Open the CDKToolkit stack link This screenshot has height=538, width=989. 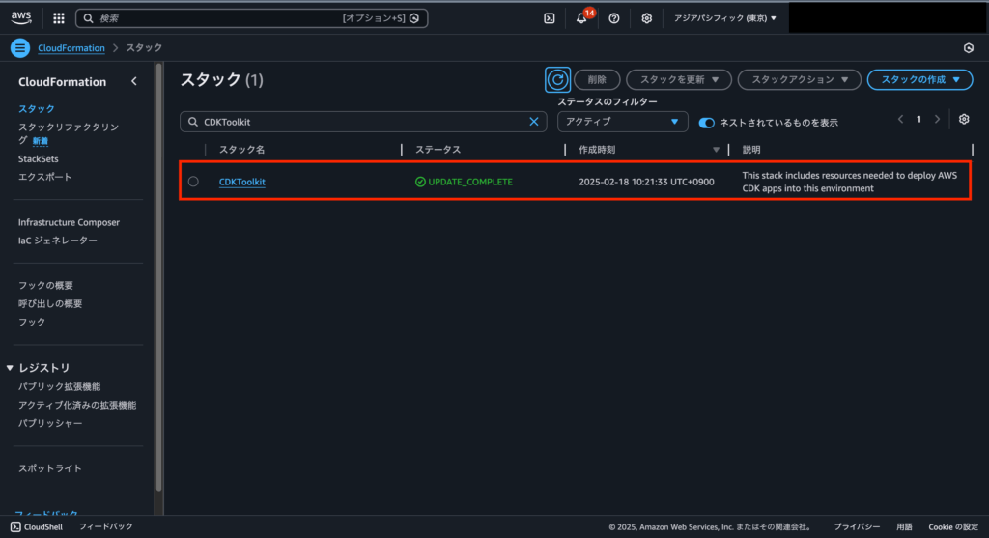coord(241,182)
